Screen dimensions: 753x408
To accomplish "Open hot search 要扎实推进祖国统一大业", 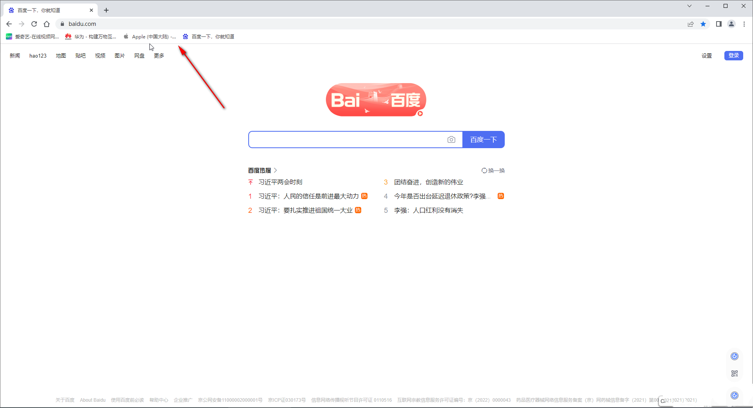I will point(305,210).
